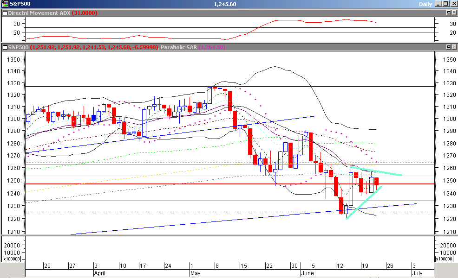Close the S&P500 price pane
The height and width of the screenshot is (278, 458).
point(454,47)
